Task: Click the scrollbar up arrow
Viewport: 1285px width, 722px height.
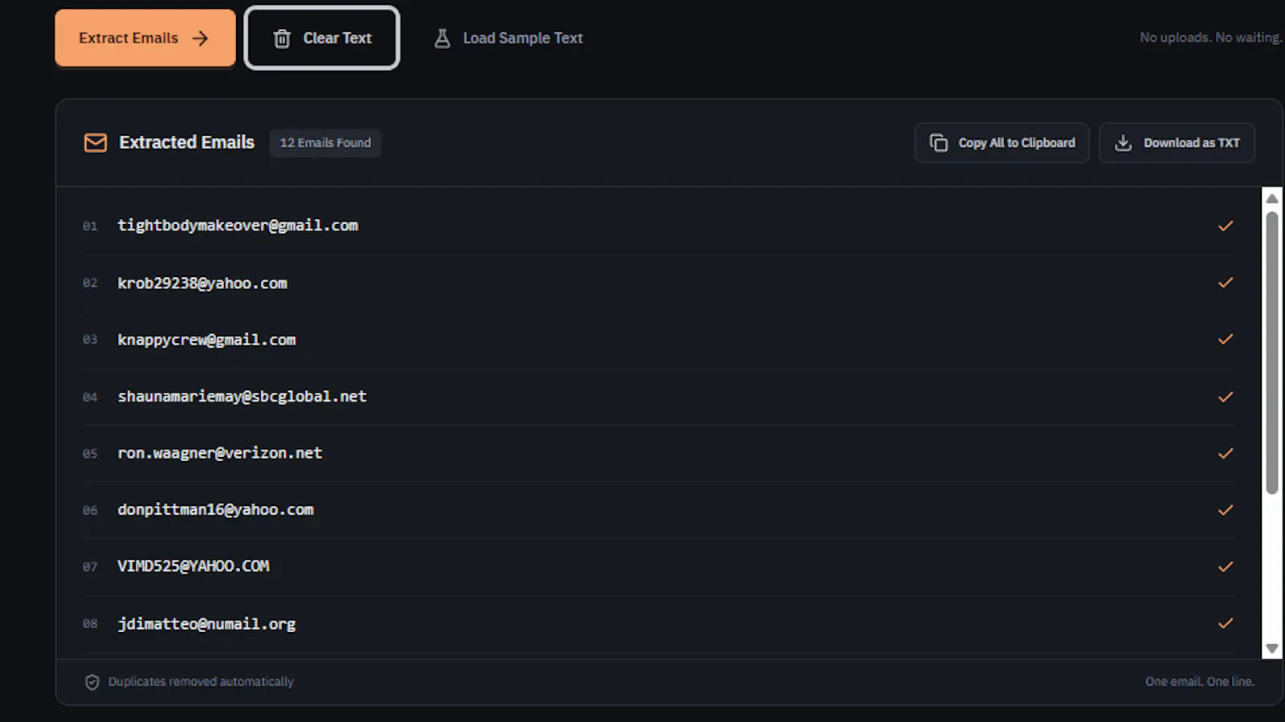Action: point(1272,198)
